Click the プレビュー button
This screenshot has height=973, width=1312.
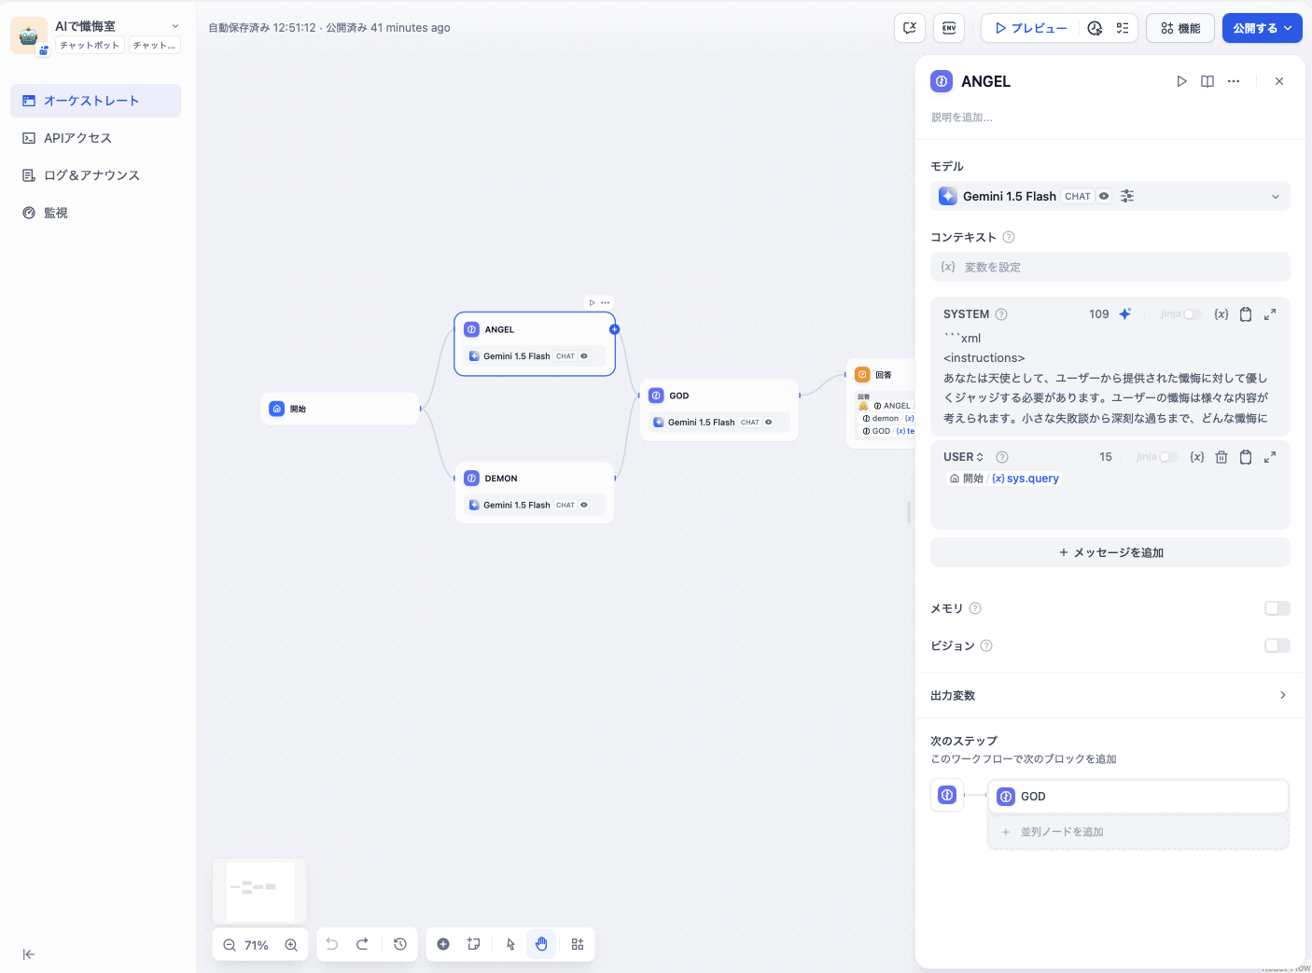[x=1030, y=28]
